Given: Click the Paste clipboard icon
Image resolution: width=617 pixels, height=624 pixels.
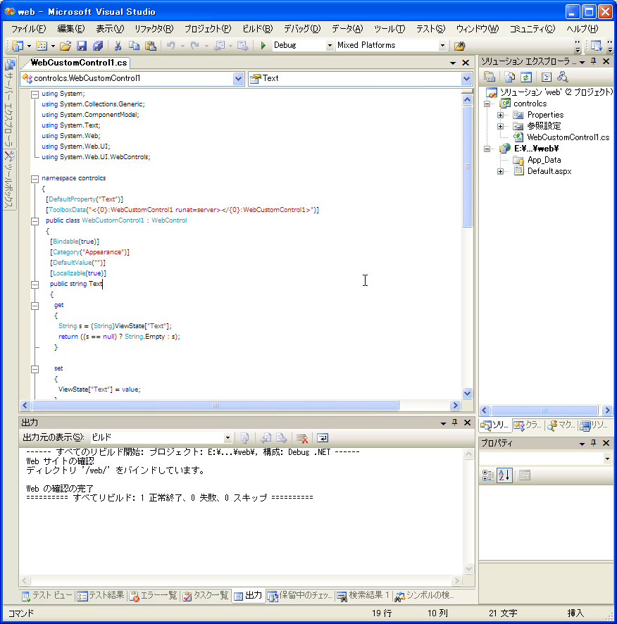Looking at the screenshot, I should pos(151,46).
